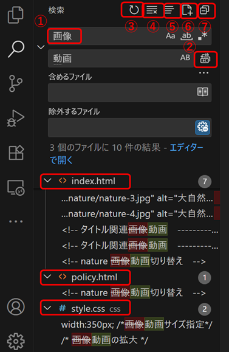
Task: Open the Accounts menu
Action: 16,306
